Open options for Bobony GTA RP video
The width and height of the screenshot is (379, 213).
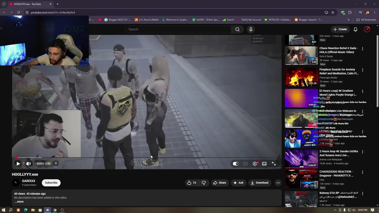point(362,193)
